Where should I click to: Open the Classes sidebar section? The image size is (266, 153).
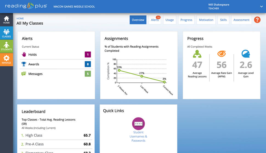point(6,33)
